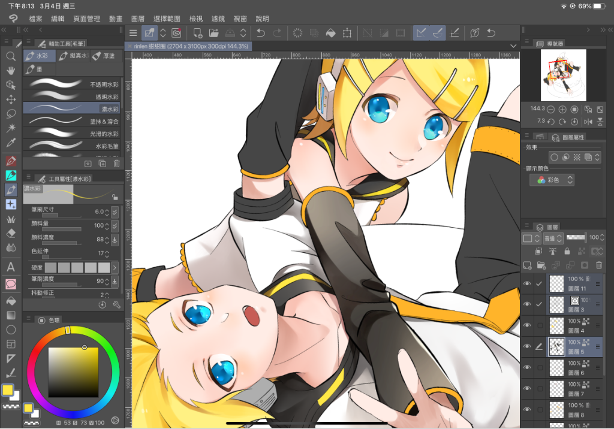Select the Balloon tool
This screenshot has height=429, width=614.
(x=11, y=284)
